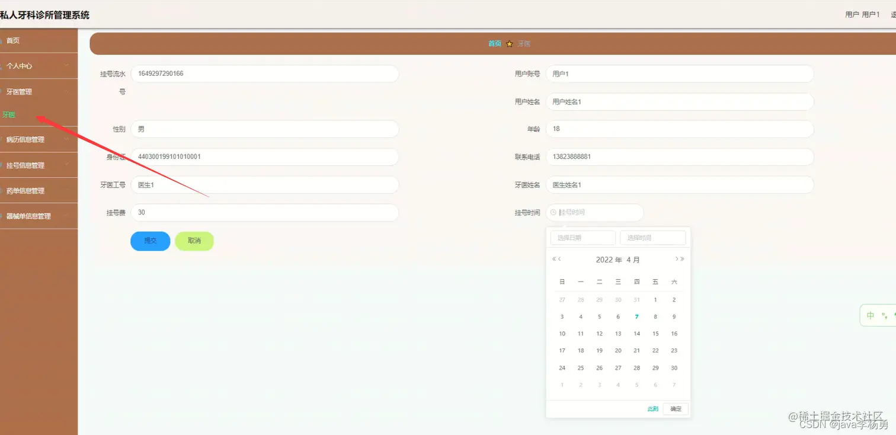Click the 用户账号 input field
This screenshot has width=896, height=435.
680,74
